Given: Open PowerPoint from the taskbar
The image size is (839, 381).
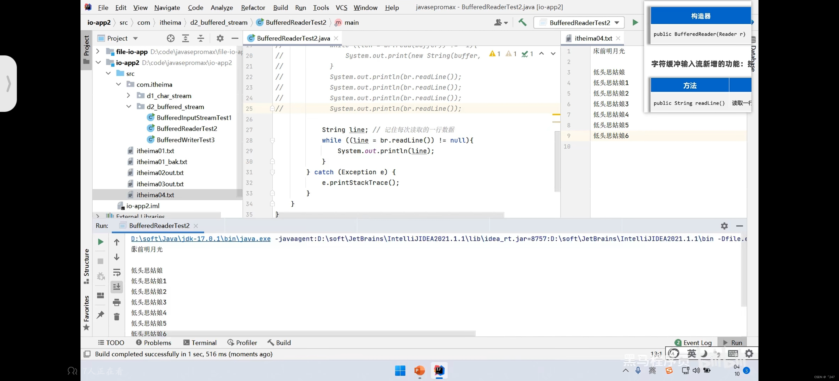Looking at the screenshot, I should pos(419,371).
